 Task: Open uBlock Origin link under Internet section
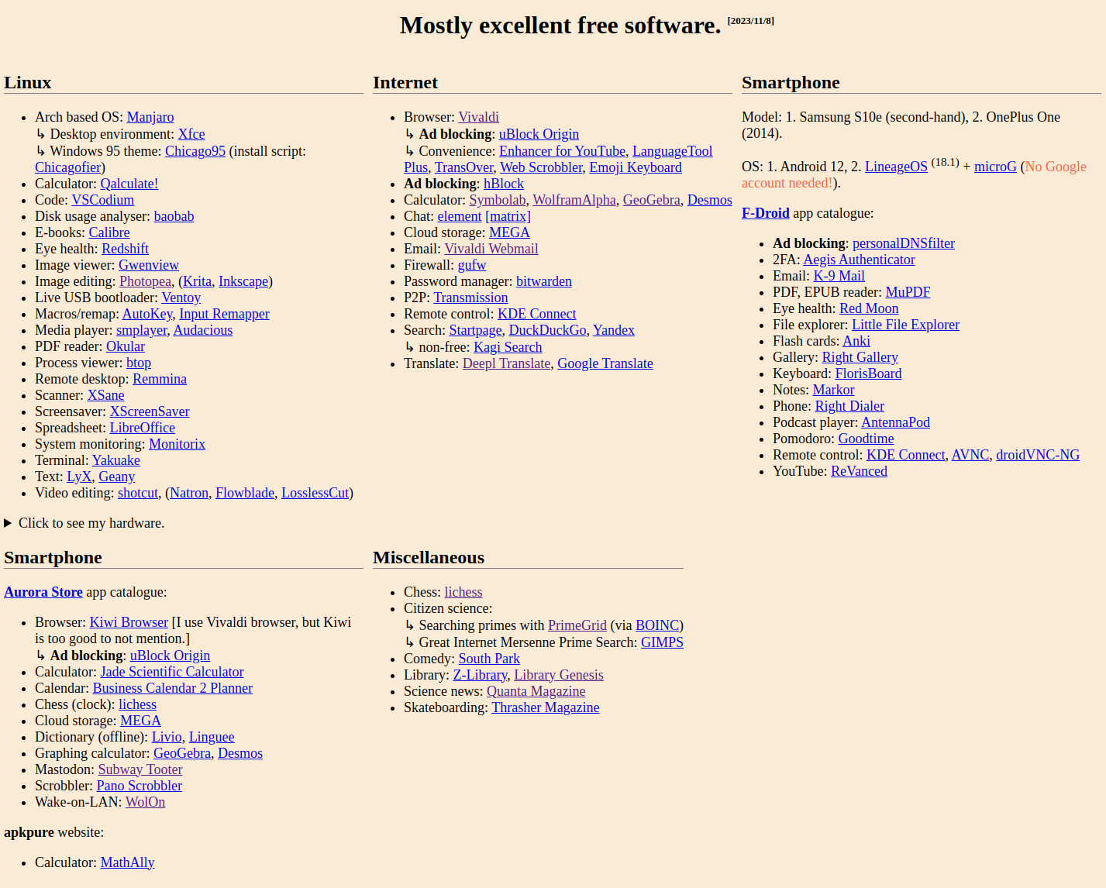(539, 134)
